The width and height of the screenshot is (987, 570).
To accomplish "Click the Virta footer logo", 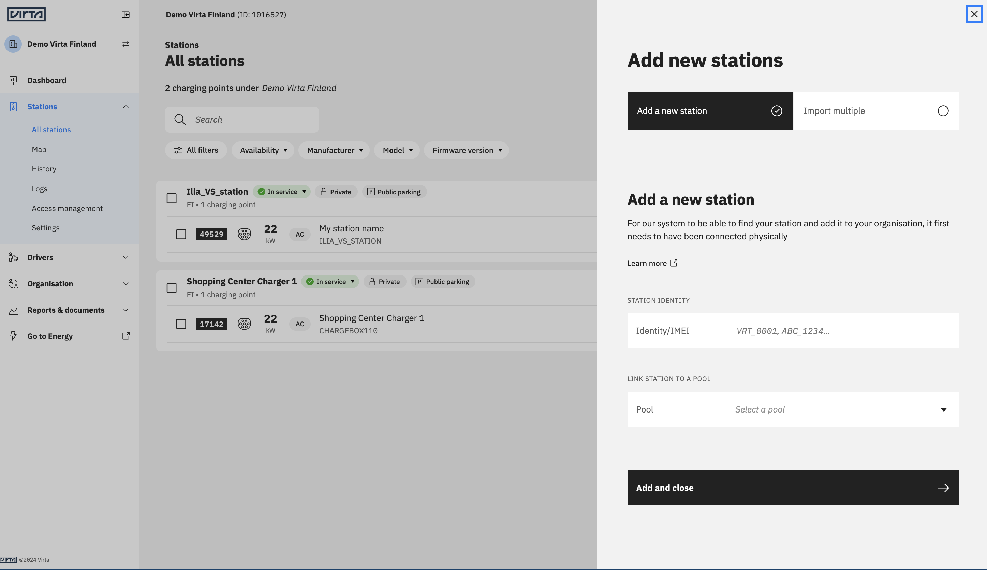I will [9, 559].
